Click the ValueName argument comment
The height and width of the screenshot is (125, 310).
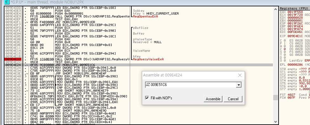pyautogui.click(x=142, y=51)
